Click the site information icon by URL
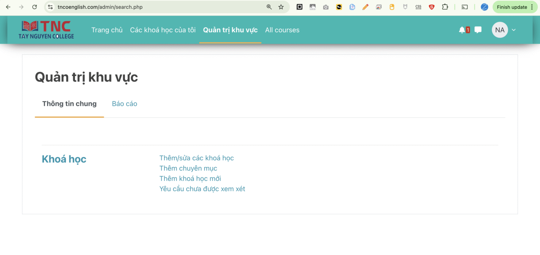 pos(50,7)
